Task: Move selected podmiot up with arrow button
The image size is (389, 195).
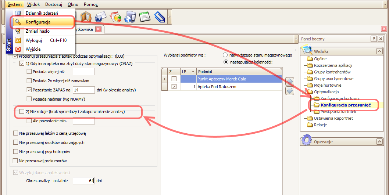Action: 290,82
